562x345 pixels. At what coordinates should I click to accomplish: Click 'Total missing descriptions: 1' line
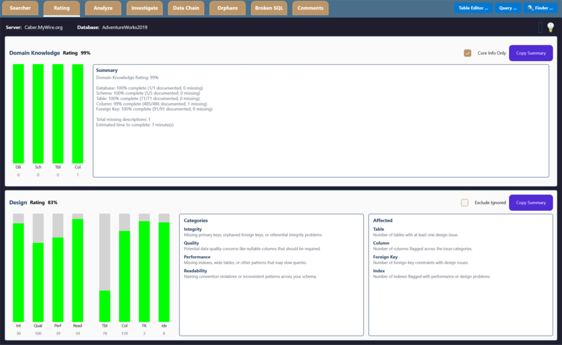point(123,119)
